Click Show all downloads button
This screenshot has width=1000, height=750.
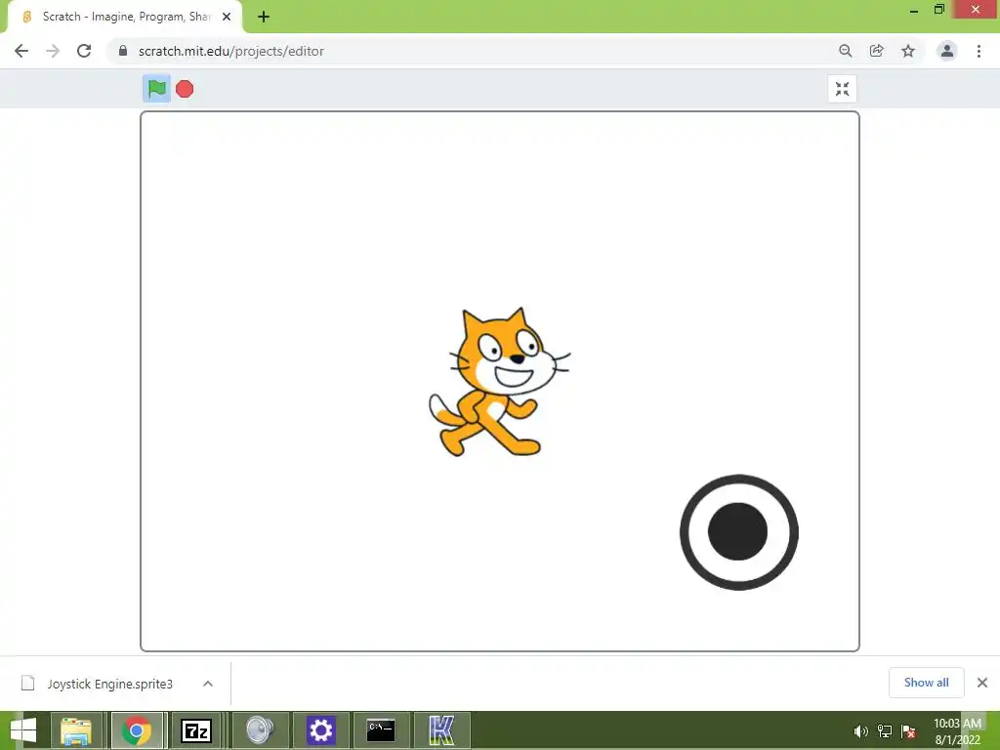point(926,683)
